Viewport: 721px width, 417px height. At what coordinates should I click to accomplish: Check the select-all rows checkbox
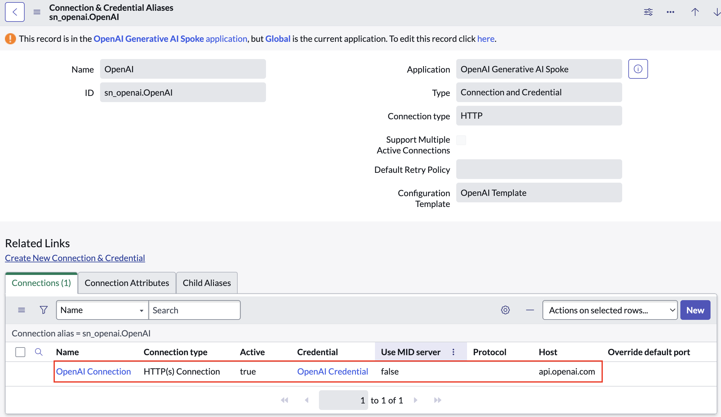(x=20, y=352)
